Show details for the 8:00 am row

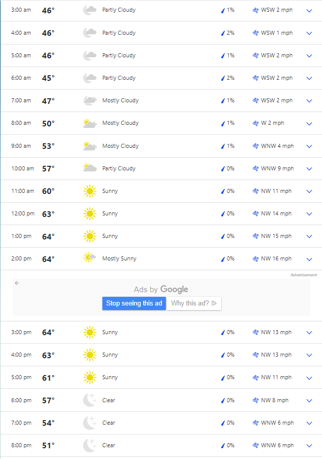tap(309, 123)
